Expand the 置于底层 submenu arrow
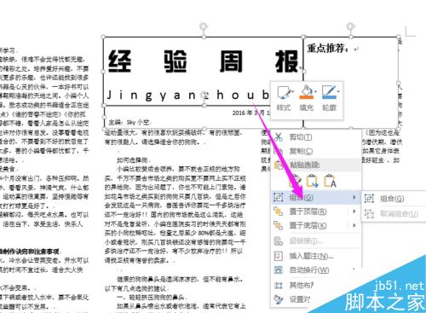The height and width of the screenshot is (313, 426). pyautogui.click(x=354, y=225)
